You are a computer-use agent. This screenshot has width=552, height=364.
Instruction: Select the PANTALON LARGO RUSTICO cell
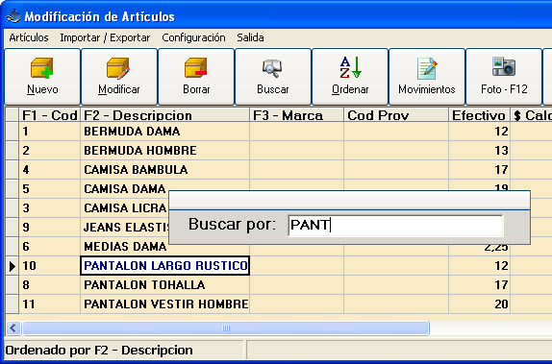[165, 265]
